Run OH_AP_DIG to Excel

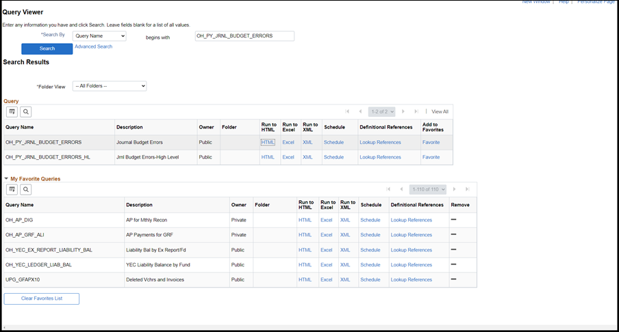pyautogui.click(x=327, y=220)
